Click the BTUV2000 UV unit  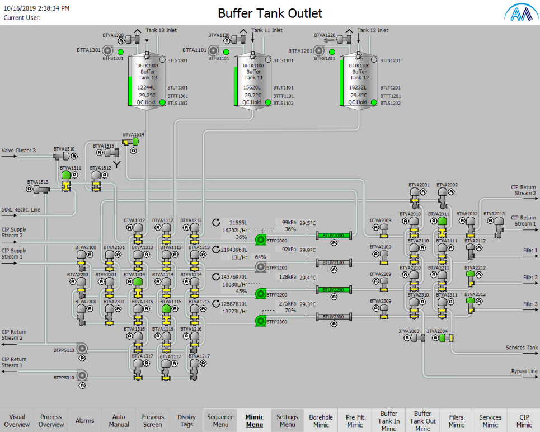[334, 236]
